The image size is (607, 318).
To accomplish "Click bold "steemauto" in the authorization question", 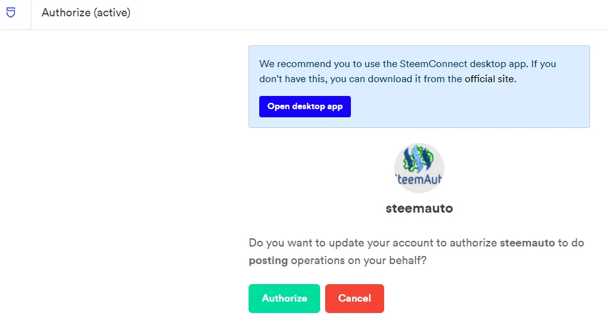I will [527, 243].
